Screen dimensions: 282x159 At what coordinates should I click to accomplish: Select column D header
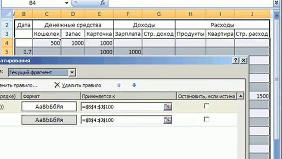coord(73,14)
